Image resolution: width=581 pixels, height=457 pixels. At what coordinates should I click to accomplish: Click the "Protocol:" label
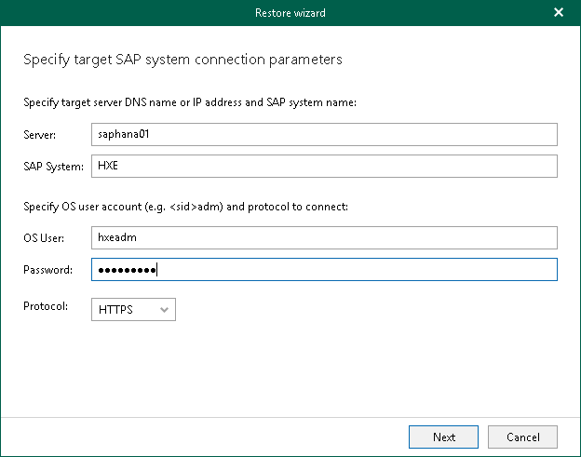(x=46, y=304)
